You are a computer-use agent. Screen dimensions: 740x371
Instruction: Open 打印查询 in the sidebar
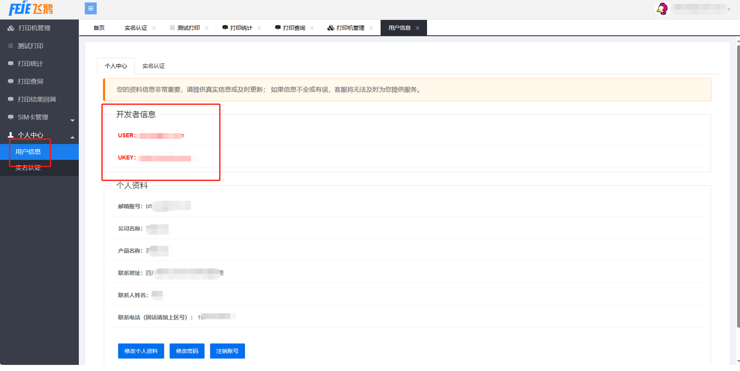(x=30, y=82)
